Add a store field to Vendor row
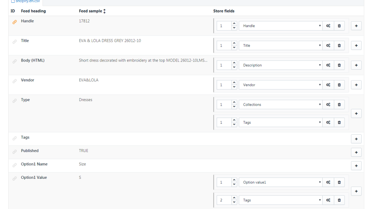Screen dimensions: 373x209 coord(356,85)
